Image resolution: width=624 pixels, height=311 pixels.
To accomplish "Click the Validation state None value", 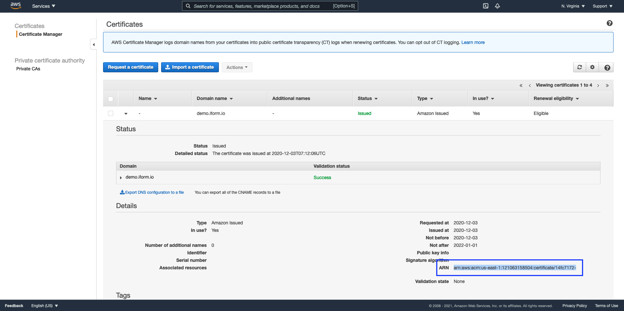I will [x=459, y=281].
